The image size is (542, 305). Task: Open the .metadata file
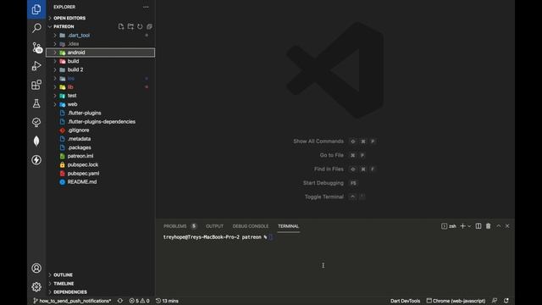click(100, 139)
